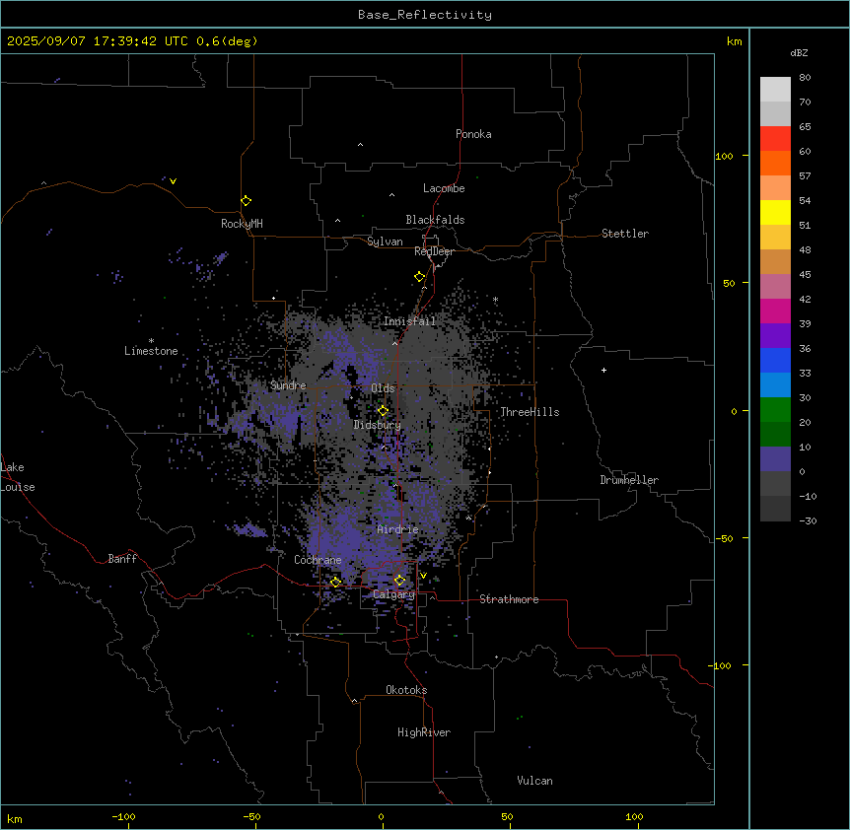Click the red 65 dBZ color swatch

pos(775,138)
